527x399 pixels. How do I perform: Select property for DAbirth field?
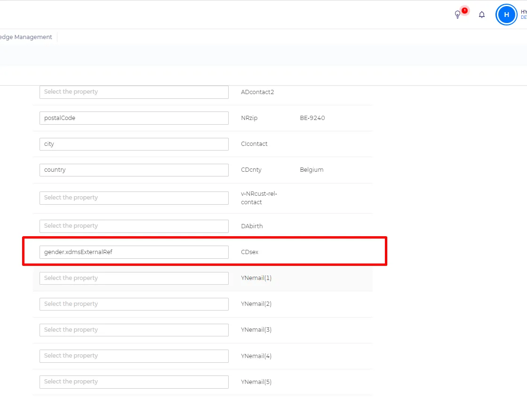click(x=134, y=226)
